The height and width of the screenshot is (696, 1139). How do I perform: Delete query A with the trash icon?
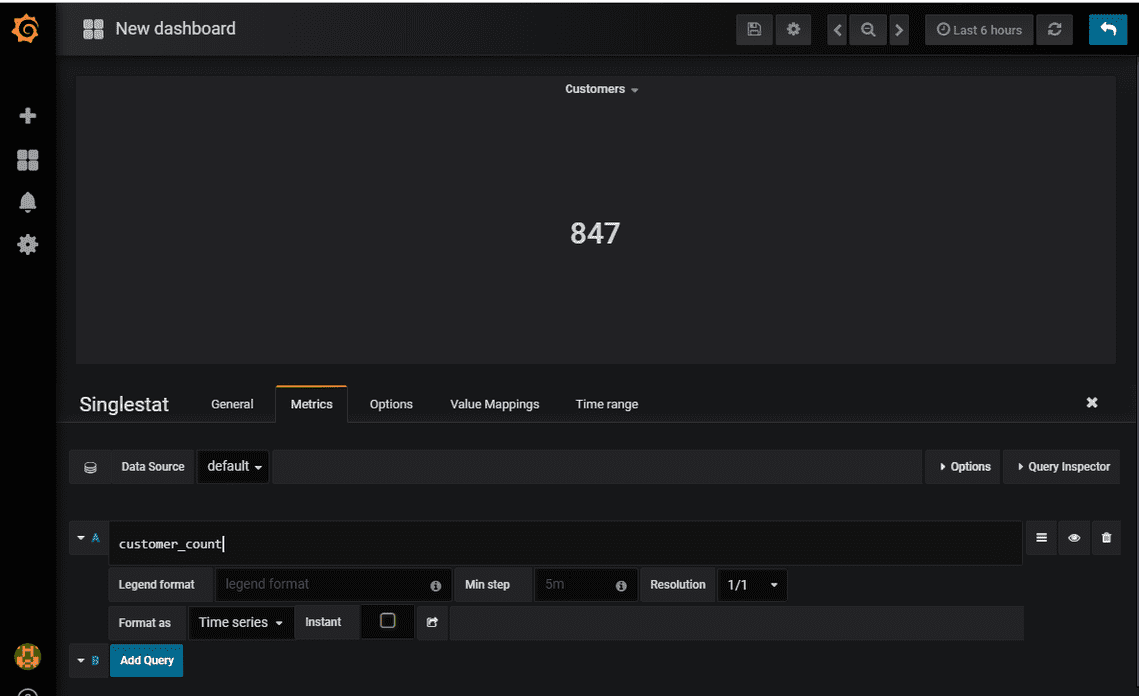(1106, 537)
